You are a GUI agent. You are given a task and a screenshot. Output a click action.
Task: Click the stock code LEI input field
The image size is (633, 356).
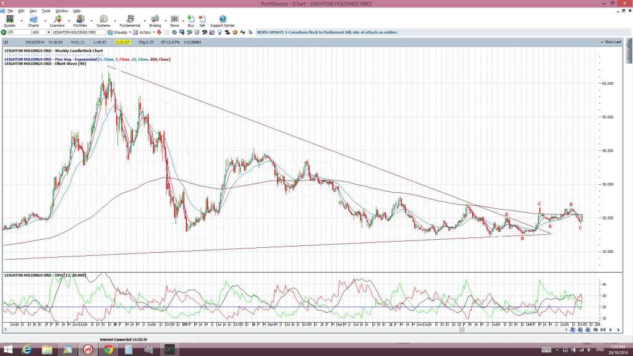(19, 32)
